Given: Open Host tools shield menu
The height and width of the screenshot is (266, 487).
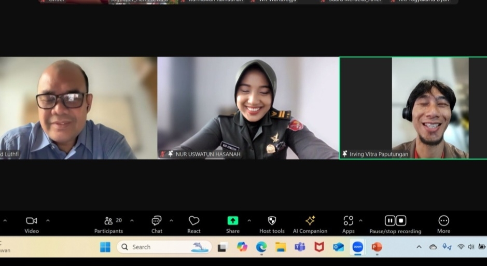Looking at the screenshot, I should coord(272,225).
